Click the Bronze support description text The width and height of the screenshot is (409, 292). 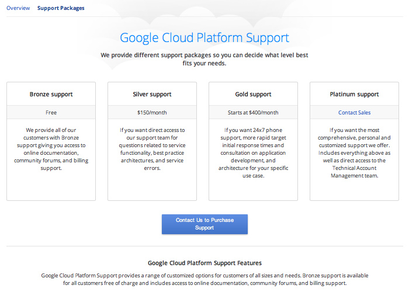pos(51,149)
